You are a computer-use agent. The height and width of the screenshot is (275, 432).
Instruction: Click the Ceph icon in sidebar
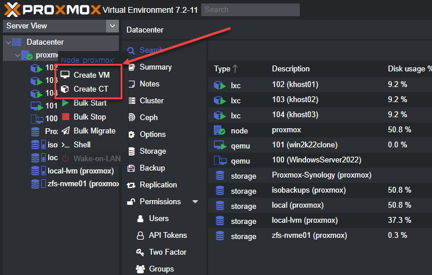coord(130,118)
